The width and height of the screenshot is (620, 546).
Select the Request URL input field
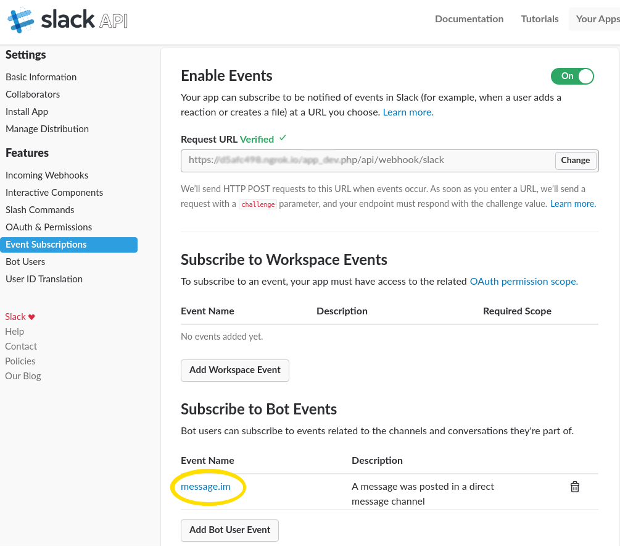click(367, 161)
